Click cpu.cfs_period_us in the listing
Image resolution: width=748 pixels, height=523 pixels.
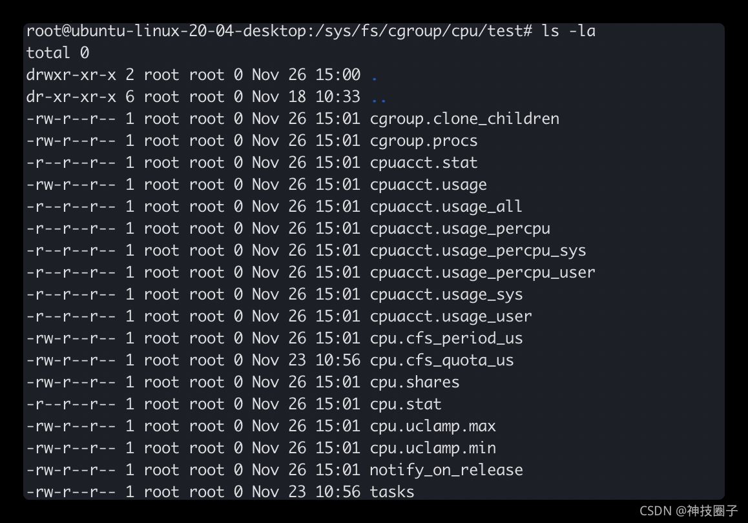pyautogui.click(x=446, y=338)
